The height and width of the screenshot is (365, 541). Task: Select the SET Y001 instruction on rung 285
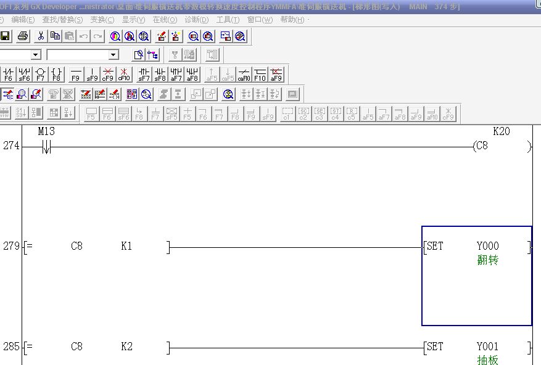point(476,348)
